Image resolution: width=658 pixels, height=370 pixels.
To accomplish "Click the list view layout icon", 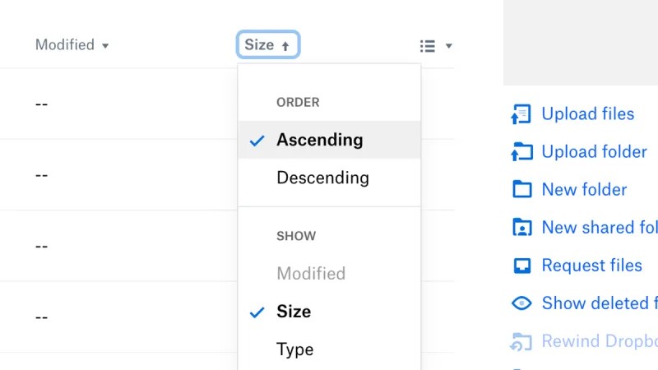I will [428, 46].
